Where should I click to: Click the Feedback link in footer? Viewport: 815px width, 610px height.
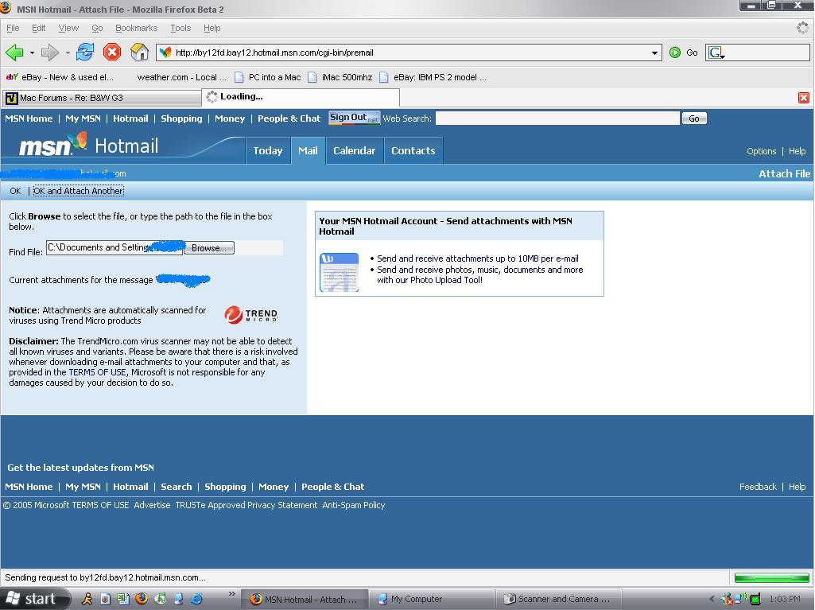point(757,487)
